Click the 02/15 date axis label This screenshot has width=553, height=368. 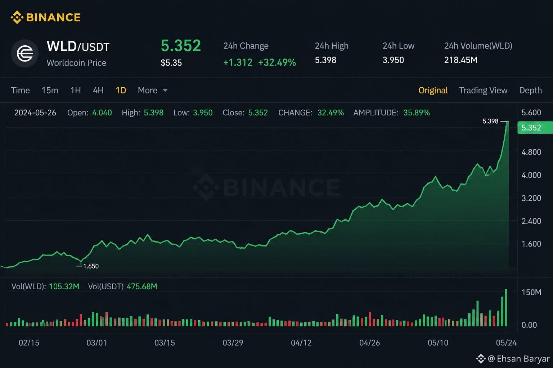click(x=29, y=343)
